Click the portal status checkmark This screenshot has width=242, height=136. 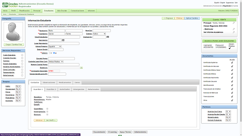(230, 48)
